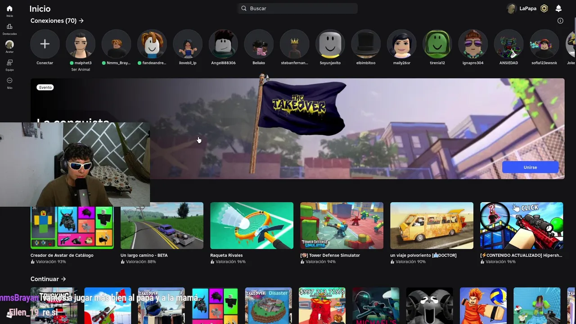Open Nmms_Bray friend avatar
The image size is (576, 324).
(116, 44)
